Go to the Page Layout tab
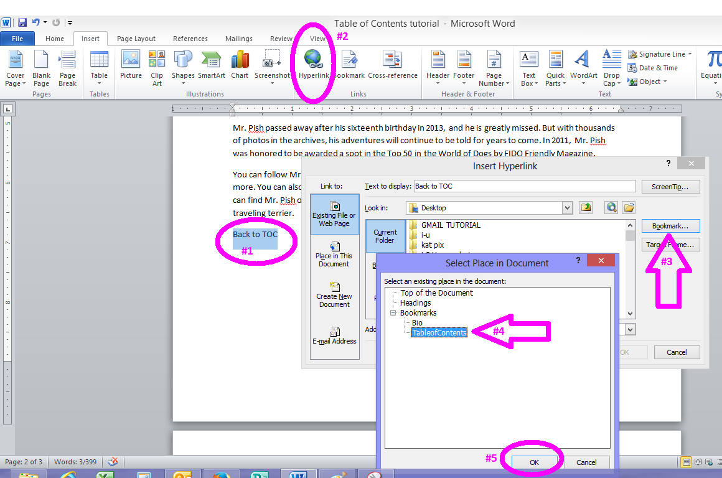Viewport: 722px width, 478px height. (136, 39)
